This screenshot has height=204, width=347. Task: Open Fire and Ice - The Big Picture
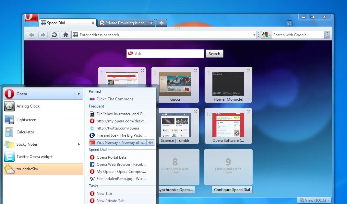click(x=122, y=135)
